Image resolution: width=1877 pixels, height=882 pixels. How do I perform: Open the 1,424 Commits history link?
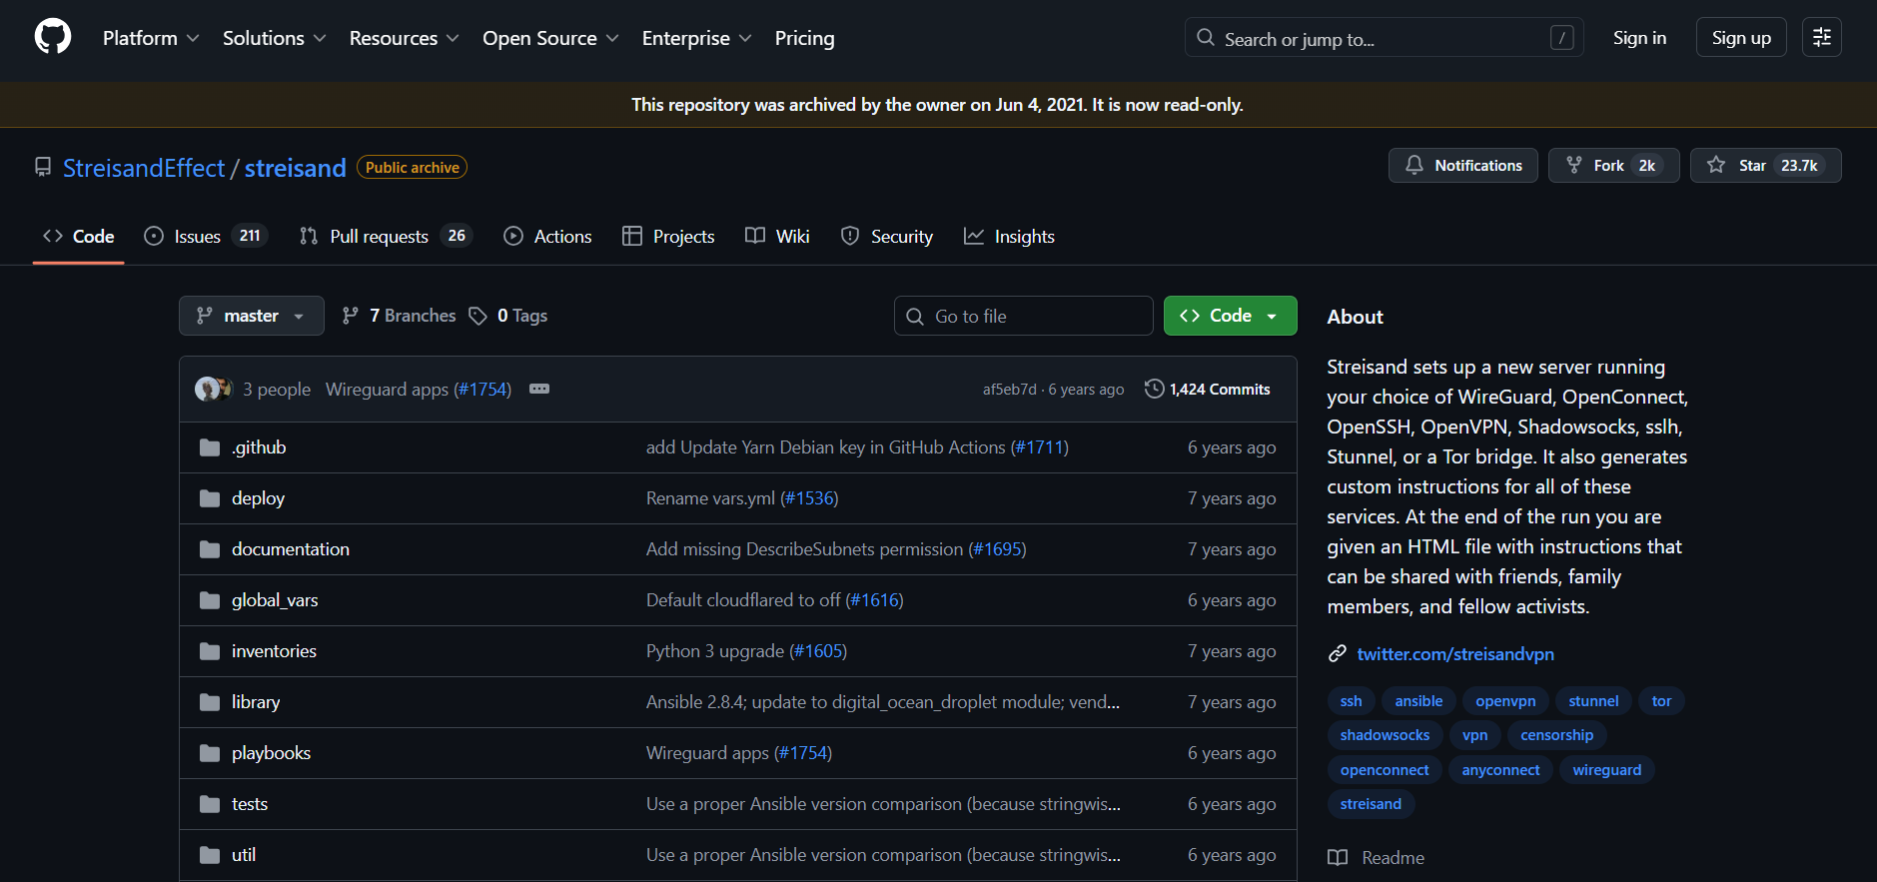[1208, 389]
